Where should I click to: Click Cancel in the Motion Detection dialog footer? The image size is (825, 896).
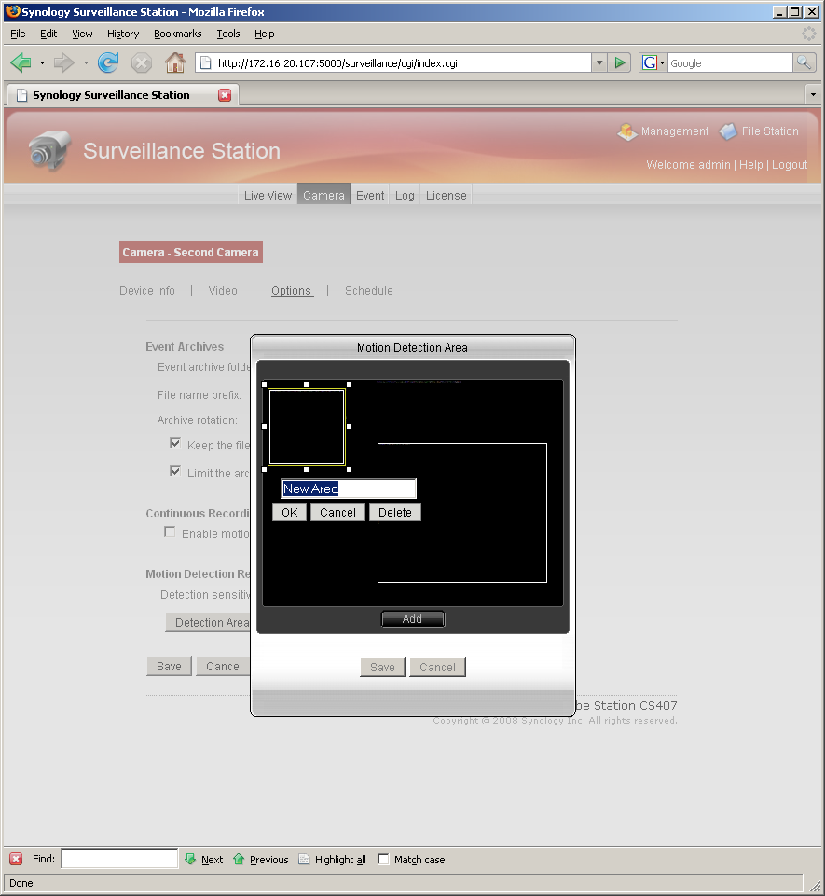click(x=437, y=667)
